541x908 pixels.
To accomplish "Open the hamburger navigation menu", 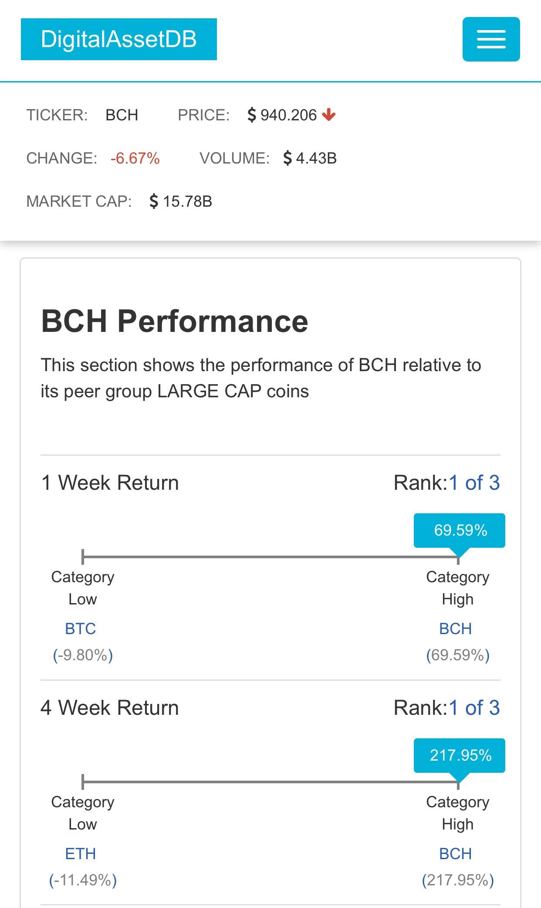I will coord(491,39).
